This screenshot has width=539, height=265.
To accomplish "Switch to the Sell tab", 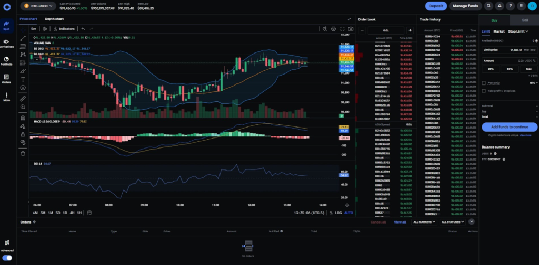I will point(525,19).
